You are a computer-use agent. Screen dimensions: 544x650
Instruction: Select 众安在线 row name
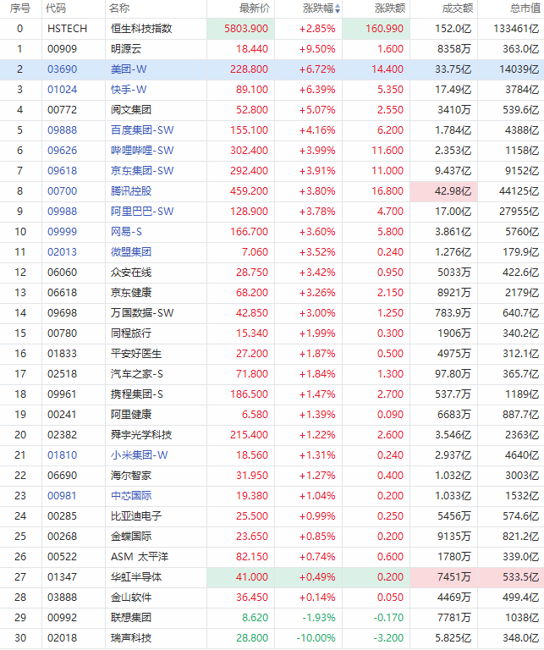click(131, 273)
